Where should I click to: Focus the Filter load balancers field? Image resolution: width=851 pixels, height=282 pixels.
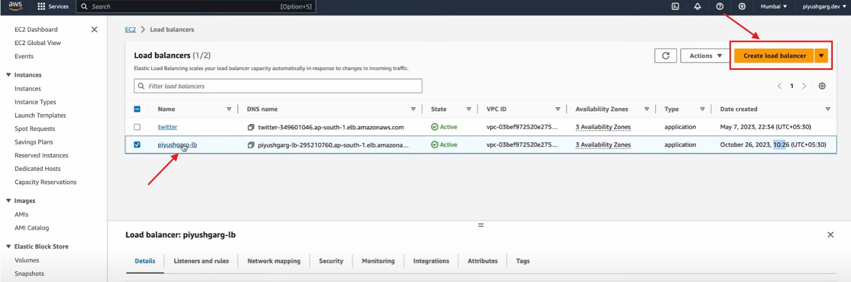click(x=278, y=86)
